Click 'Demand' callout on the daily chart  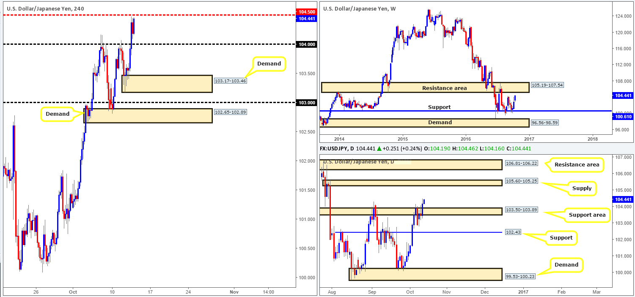click(566, 264)
